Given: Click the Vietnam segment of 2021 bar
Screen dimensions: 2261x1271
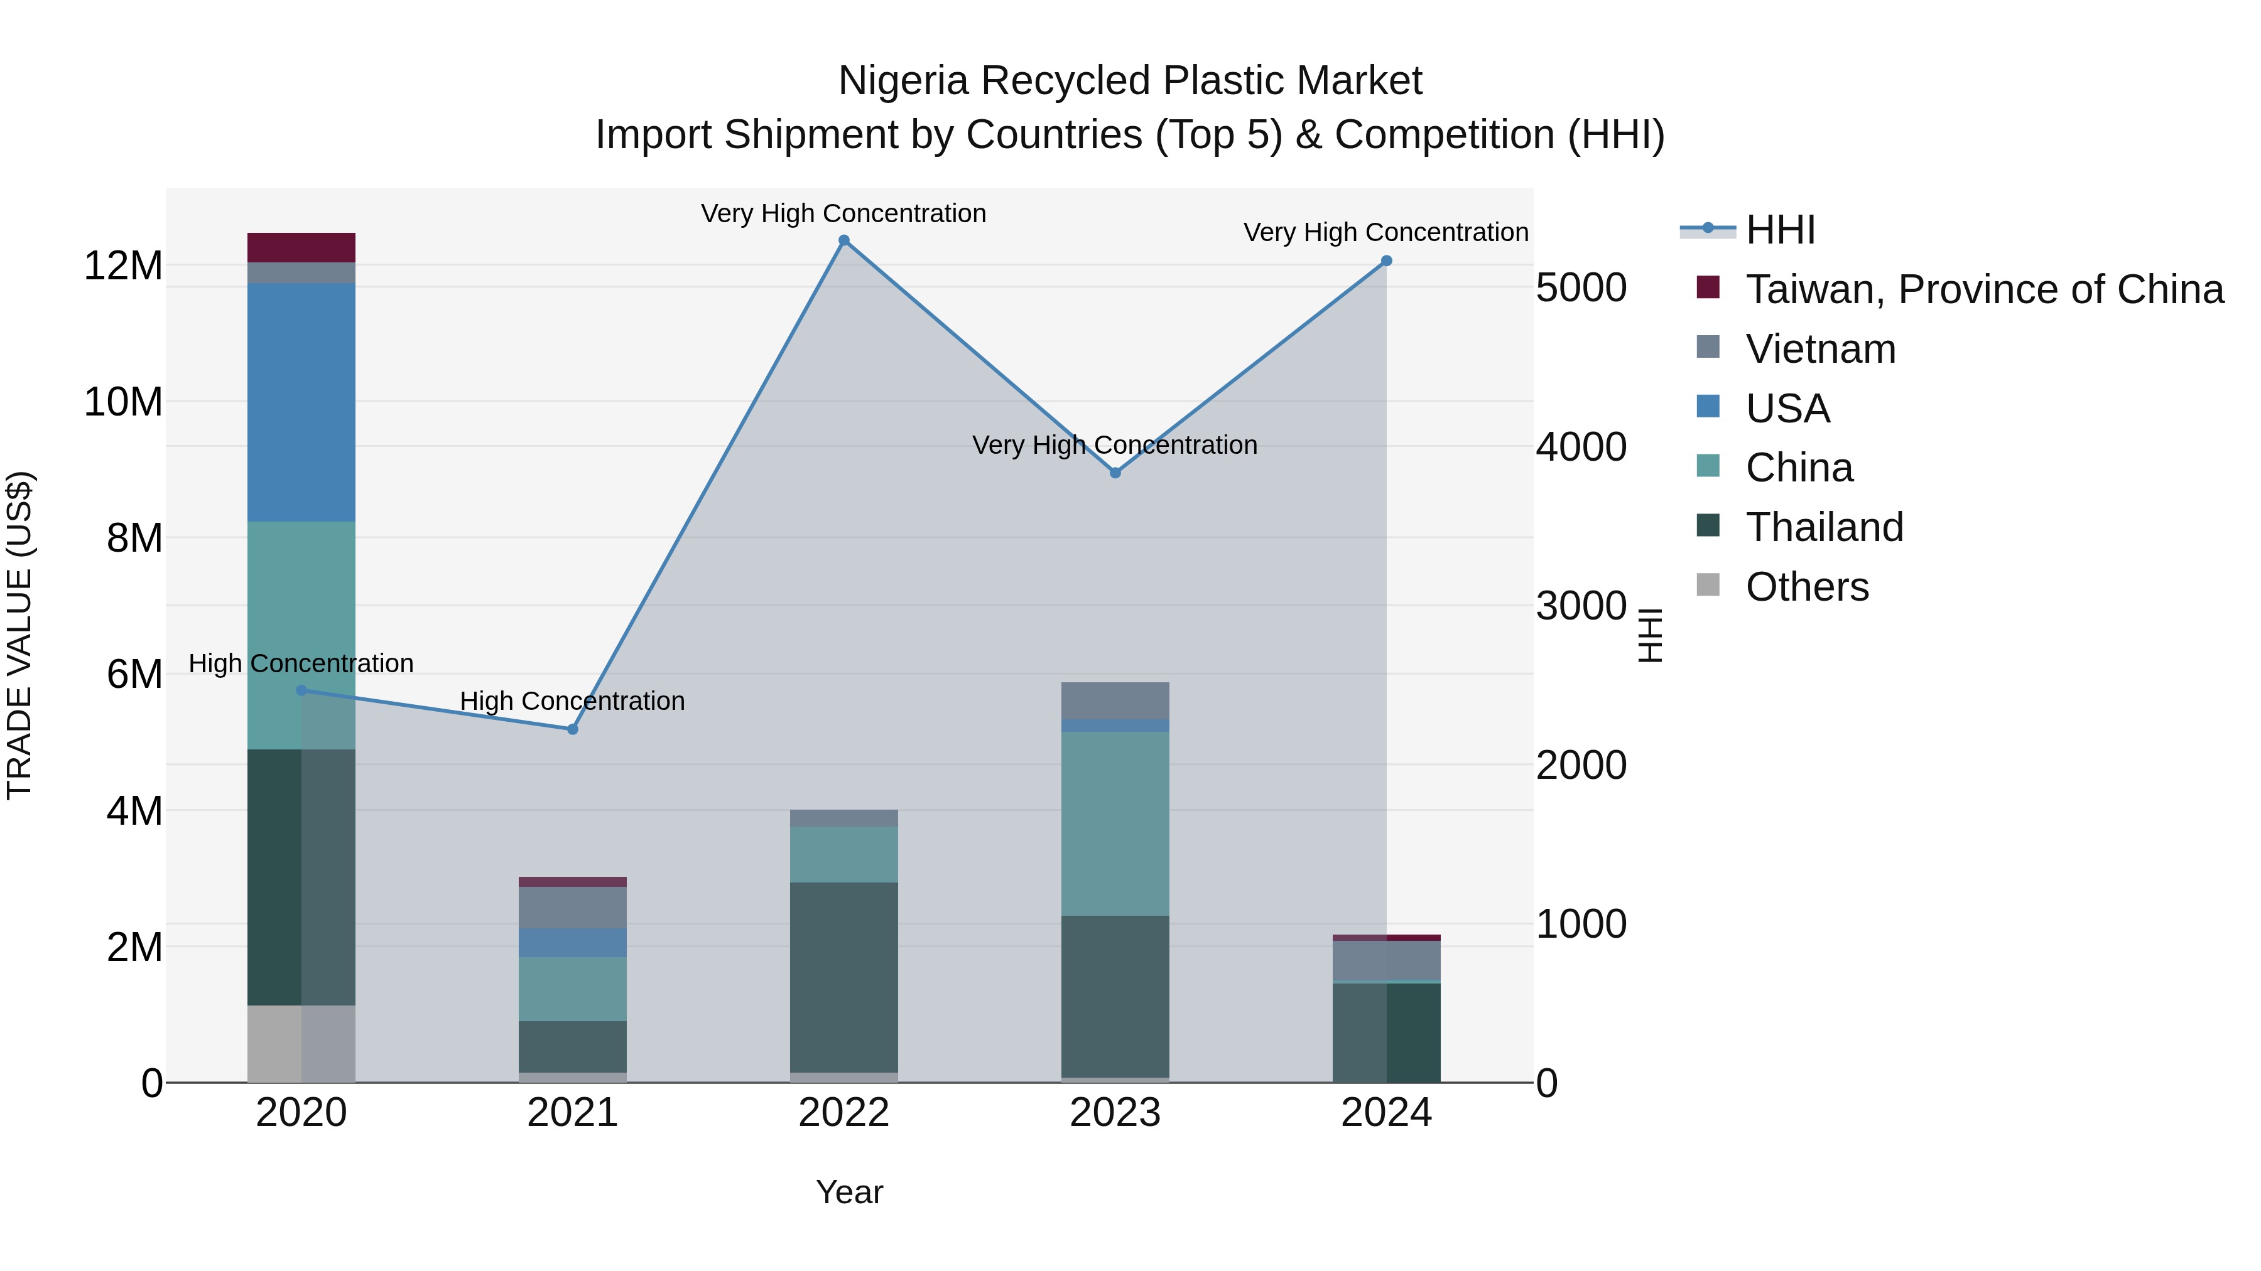Looking at the screenshot, I should pos(573,908).
